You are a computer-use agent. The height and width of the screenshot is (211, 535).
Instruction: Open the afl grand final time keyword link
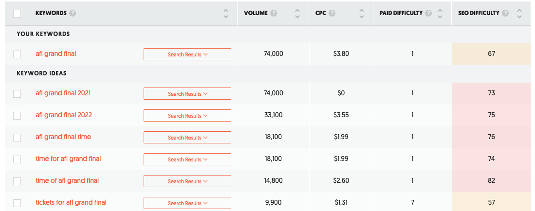[x=63, y=137]
